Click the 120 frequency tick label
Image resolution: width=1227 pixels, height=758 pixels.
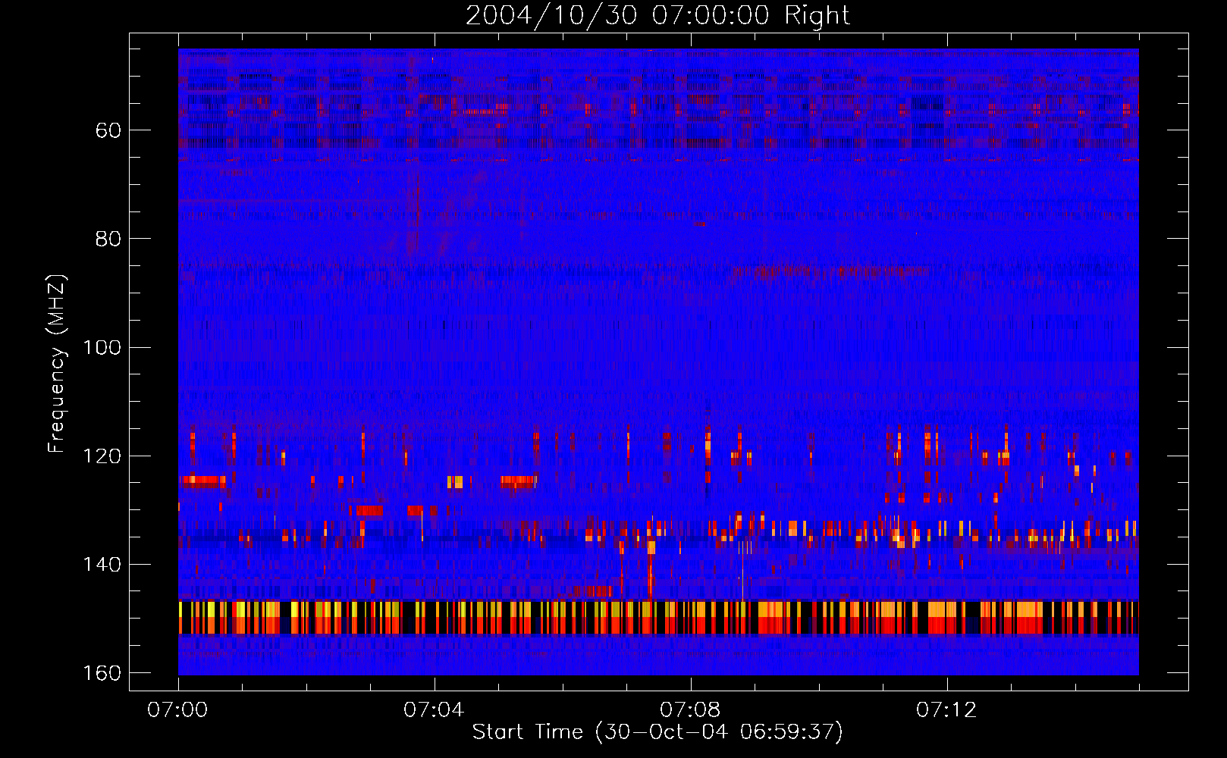tap(102, 456)
